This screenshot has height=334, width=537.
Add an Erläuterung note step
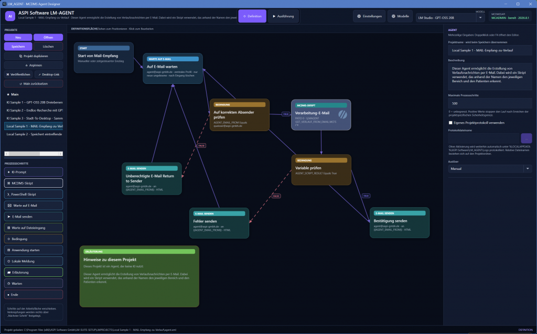coord(34,272)
